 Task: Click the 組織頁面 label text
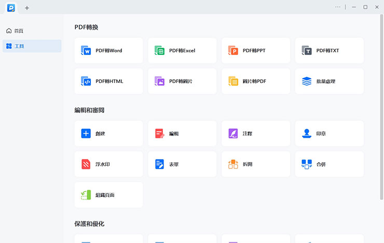[105, 195]
